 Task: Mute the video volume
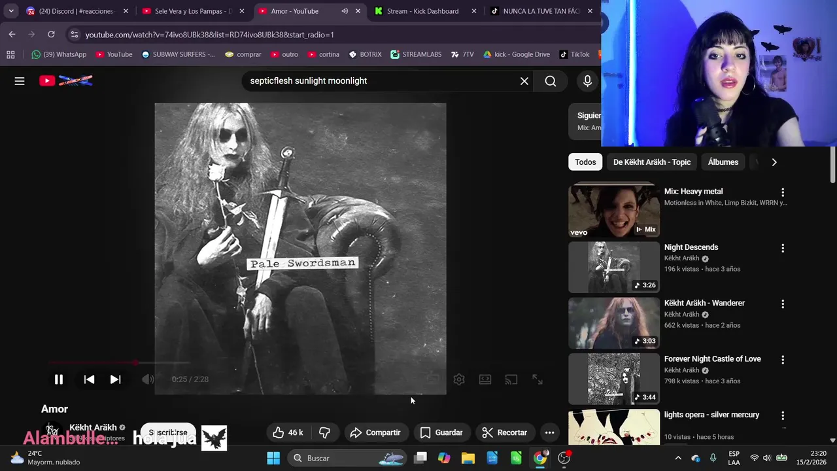pyautogui.click(x=148, y=379)
